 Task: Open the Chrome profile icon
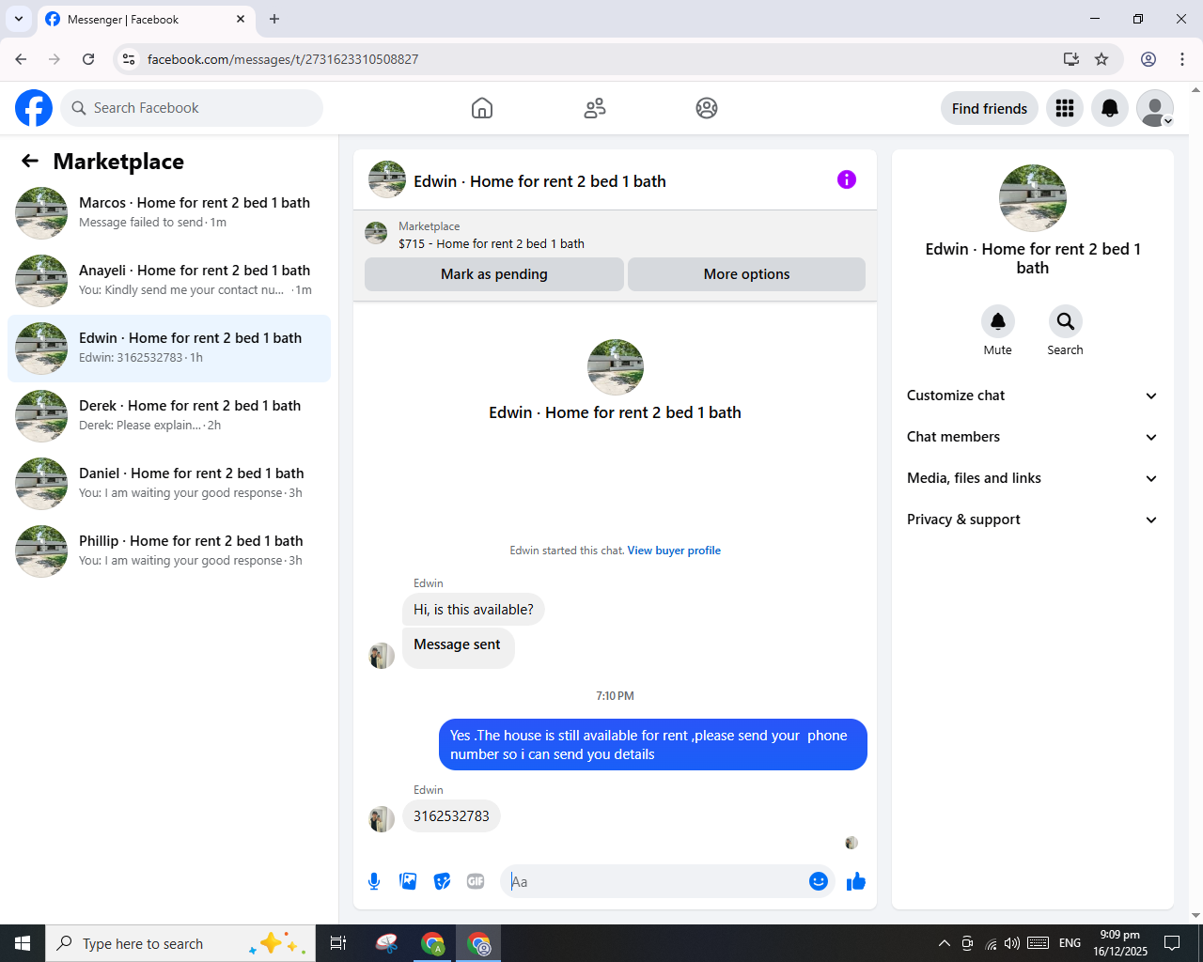tap(1148, 59)
